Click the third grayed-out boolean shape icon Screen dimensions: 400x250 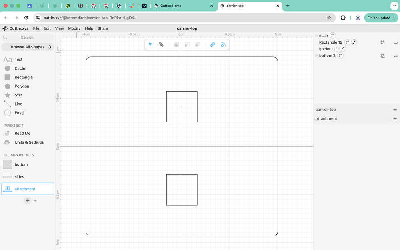tap(198, 45)
